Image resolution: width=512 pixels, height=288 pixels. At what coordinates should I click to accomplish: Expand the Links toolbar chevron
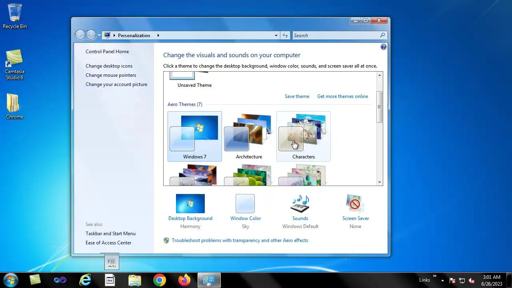[x=435, y=276]
